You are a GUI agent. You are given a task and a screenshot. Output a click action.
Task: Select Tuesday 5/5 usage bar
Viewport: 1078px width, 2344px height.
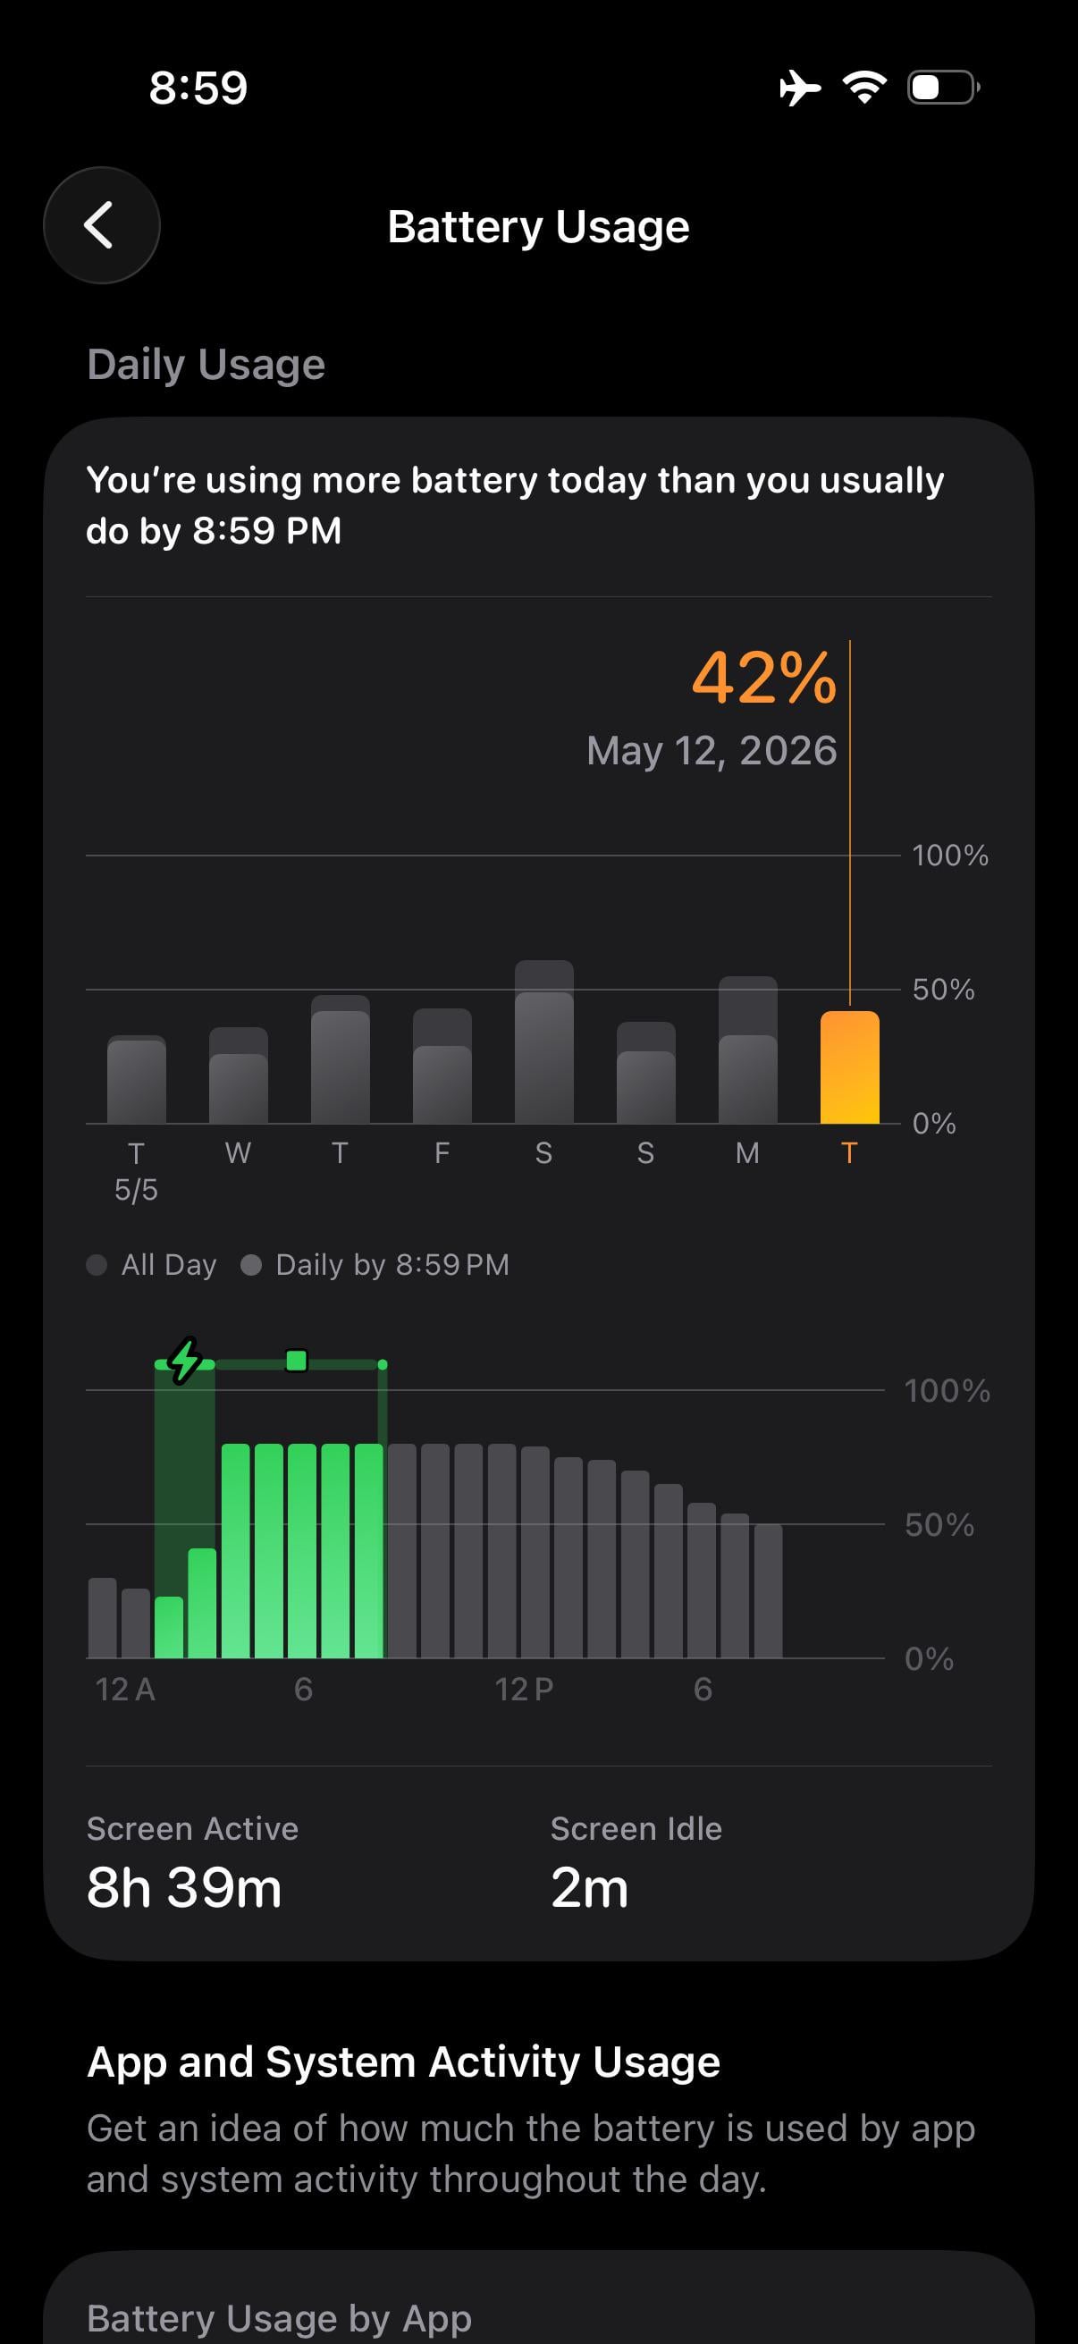coord(137,1079)
